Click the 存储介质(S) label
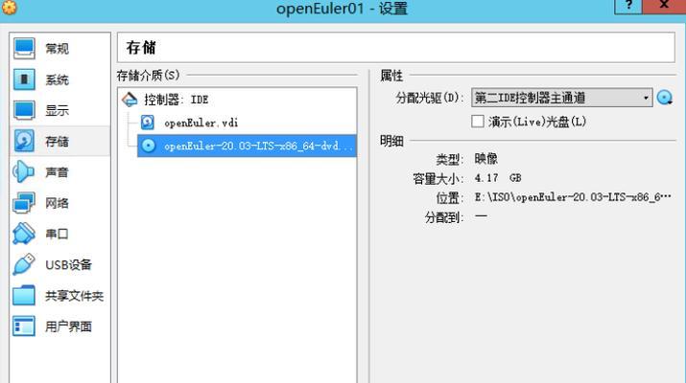686x383 pixels. click(x=149, y=75)
